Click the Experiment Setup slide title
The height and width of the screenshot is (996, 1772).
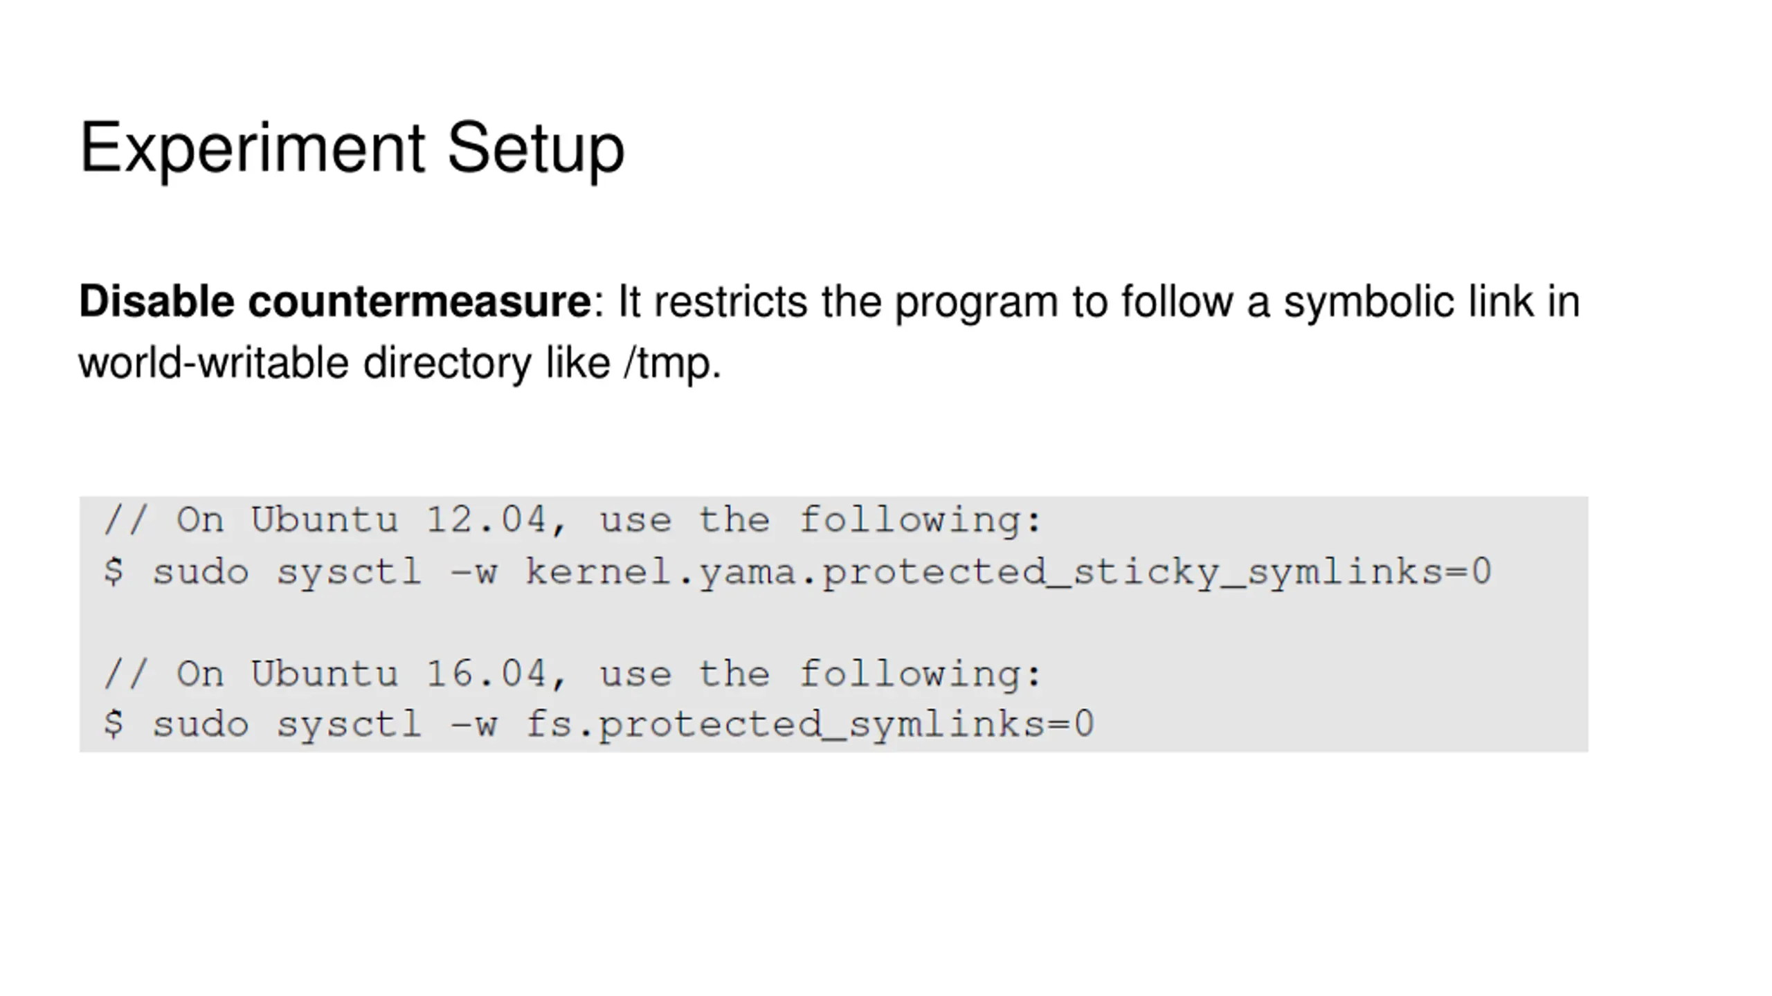tap(352, 148)
